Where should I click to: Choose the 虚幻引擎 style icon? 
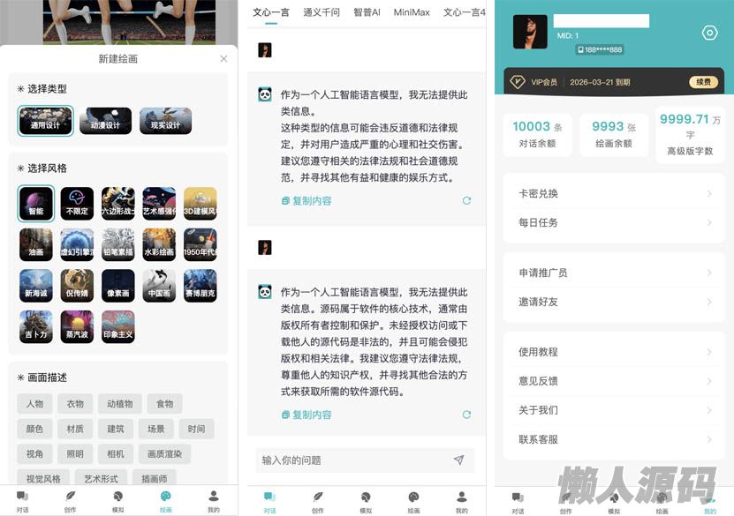click(x=77, y=244)
